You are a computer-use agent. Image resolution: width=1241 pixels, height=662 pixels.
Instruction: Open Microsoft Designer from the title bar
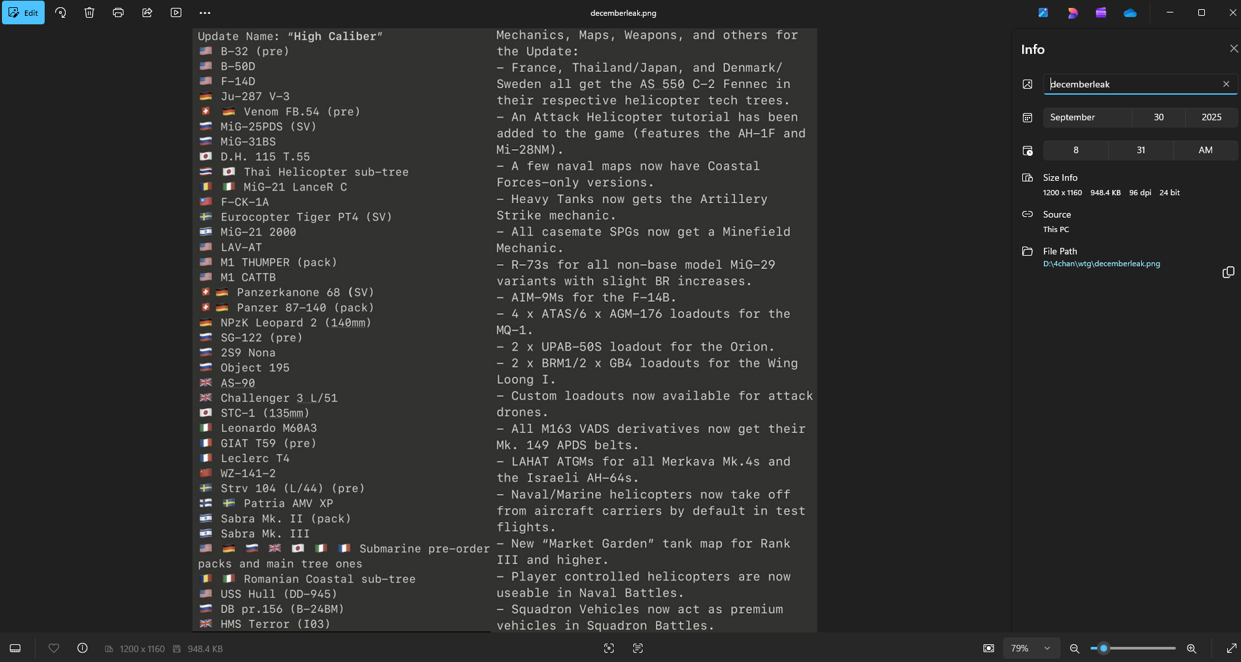click(x=1072, y=12)
